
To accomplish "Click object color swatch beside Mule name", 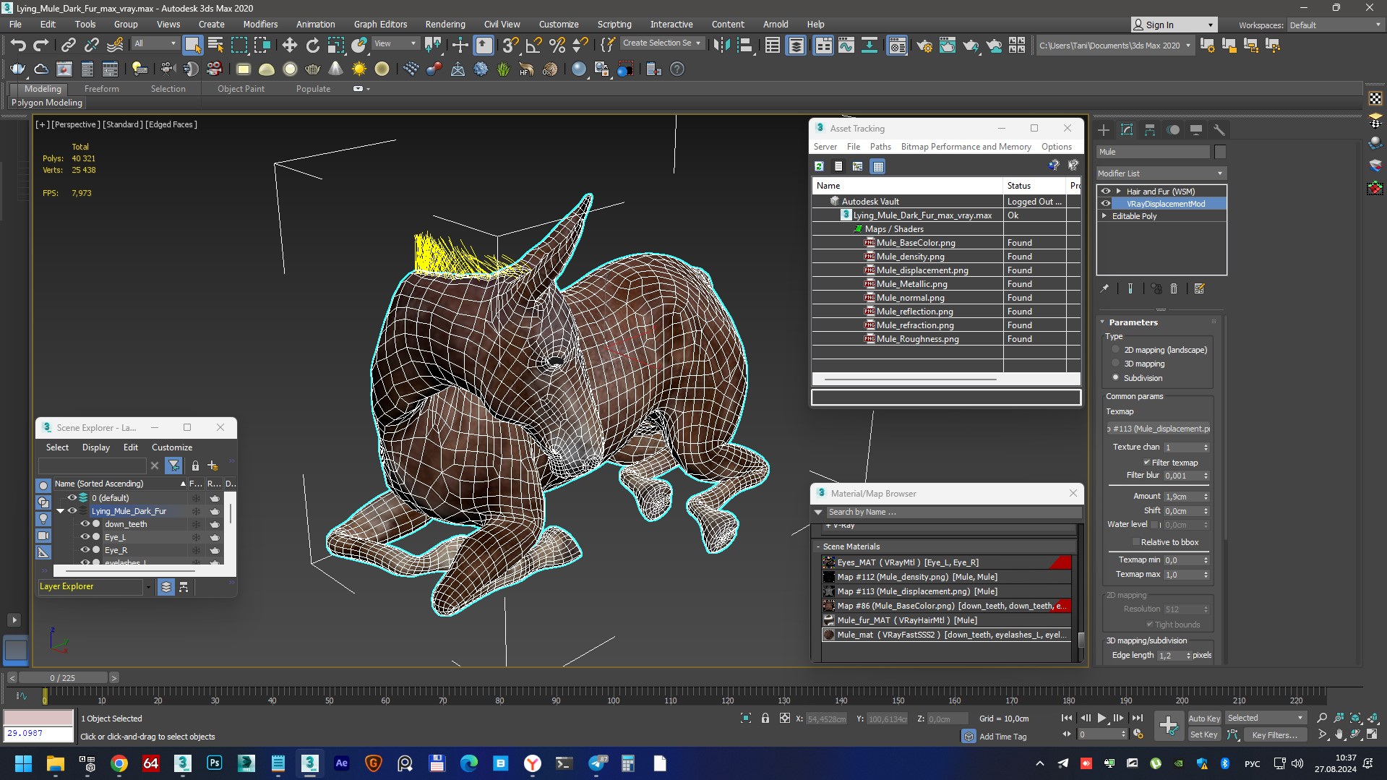I will 1220,152.
